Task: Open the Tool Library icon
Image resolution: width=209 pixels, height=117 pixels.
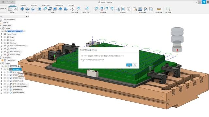Action: point(135,9)
